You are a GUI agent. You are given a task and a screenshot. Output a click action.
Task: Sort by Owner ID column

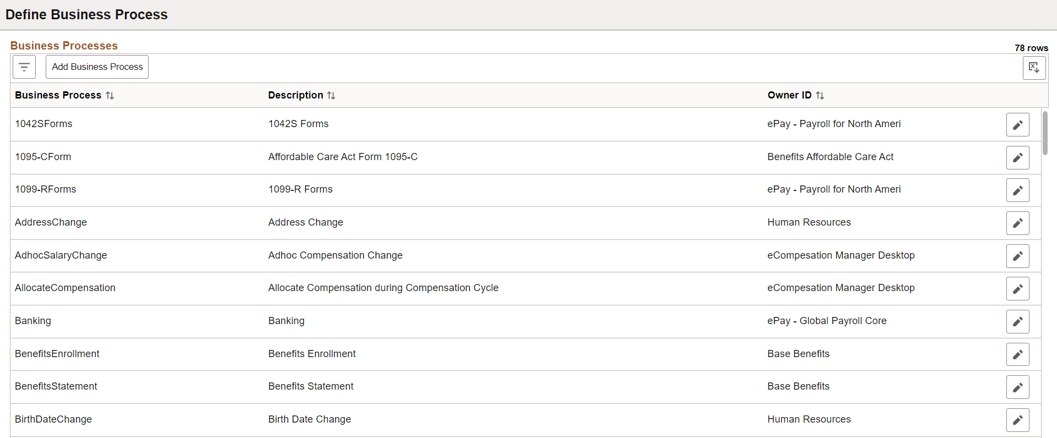coord(820,96)
